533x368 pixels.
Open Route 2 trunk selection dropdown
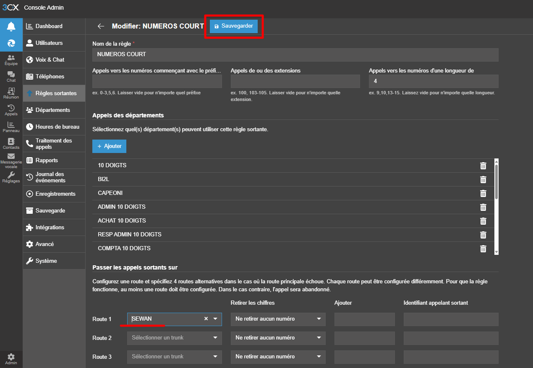[175, 338]
